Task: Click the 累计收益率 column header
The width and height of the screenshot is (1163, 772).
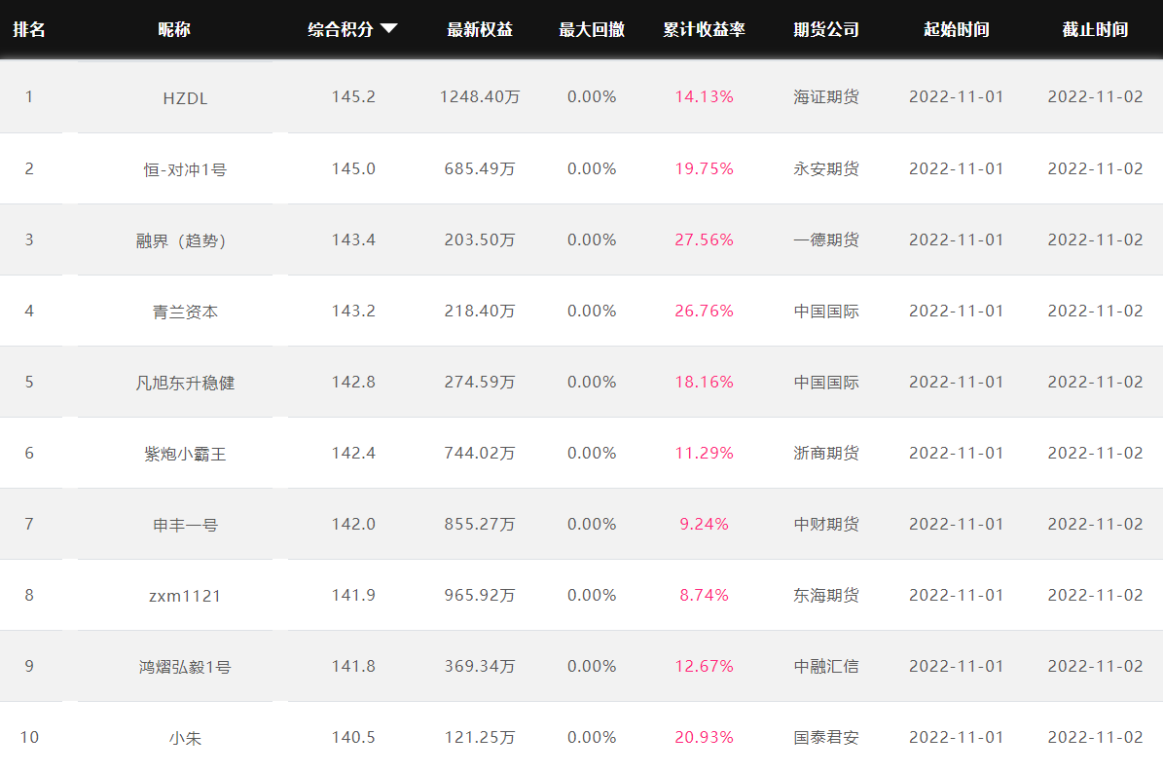Action: tap(704, 29)
